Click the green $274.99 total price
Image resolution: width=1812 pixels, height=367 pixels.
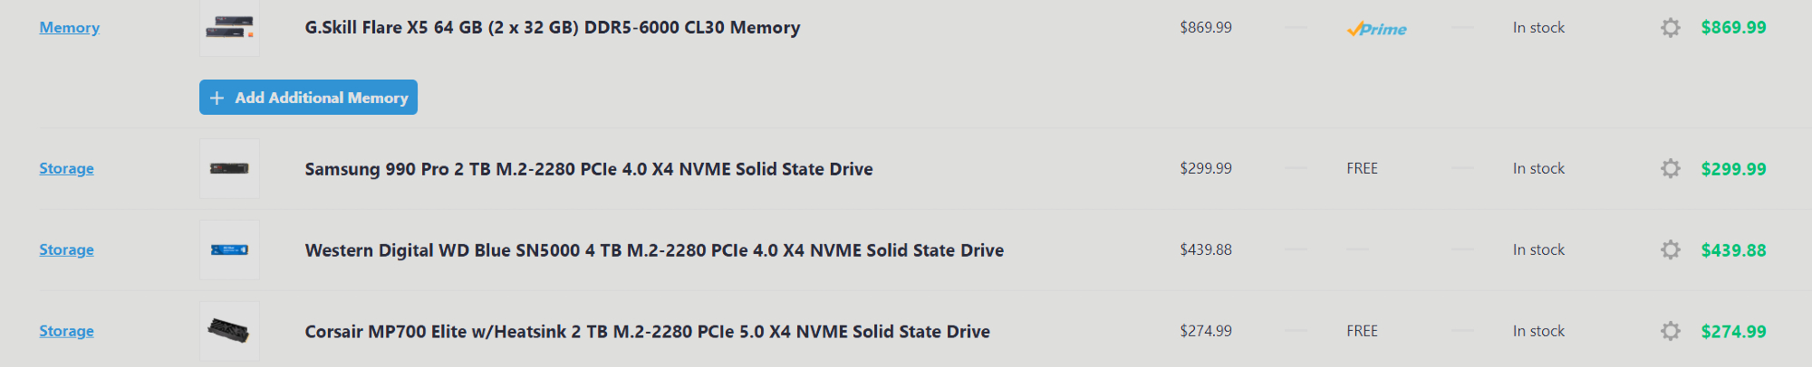click(x=1732, y=332)
